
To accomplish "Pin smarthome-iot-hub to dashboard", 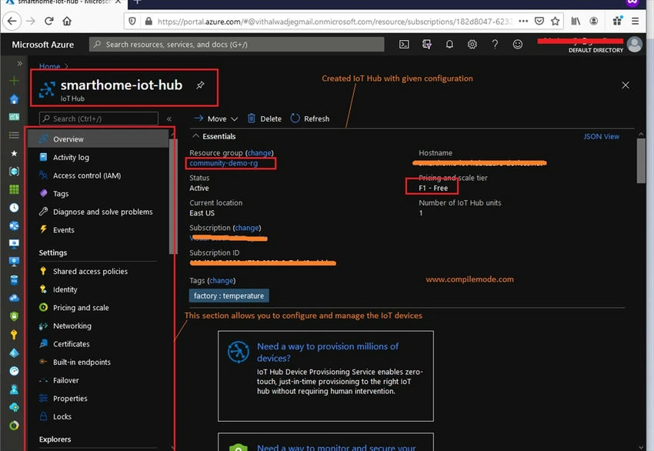I will 200,85.
